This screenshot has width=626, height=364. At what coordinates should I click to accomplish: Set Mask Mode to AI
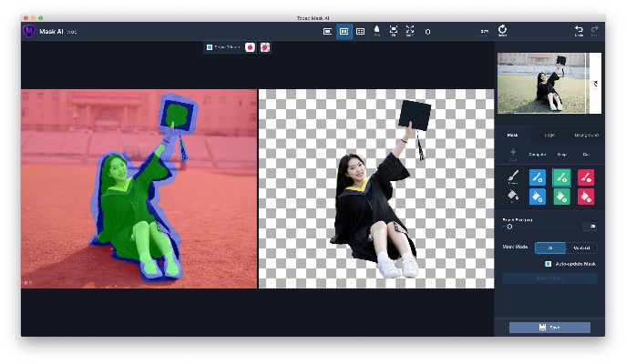(x=550, y=248)
